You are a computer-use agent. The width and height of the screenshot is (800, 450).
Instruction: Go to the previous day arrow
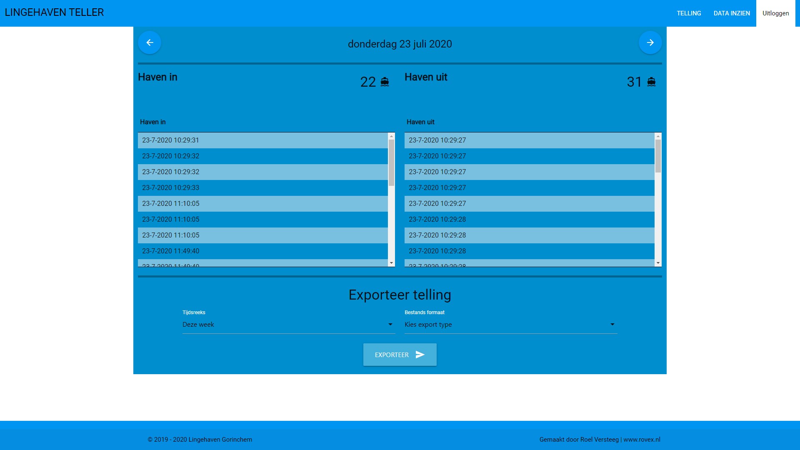click(x=150, y=42)
